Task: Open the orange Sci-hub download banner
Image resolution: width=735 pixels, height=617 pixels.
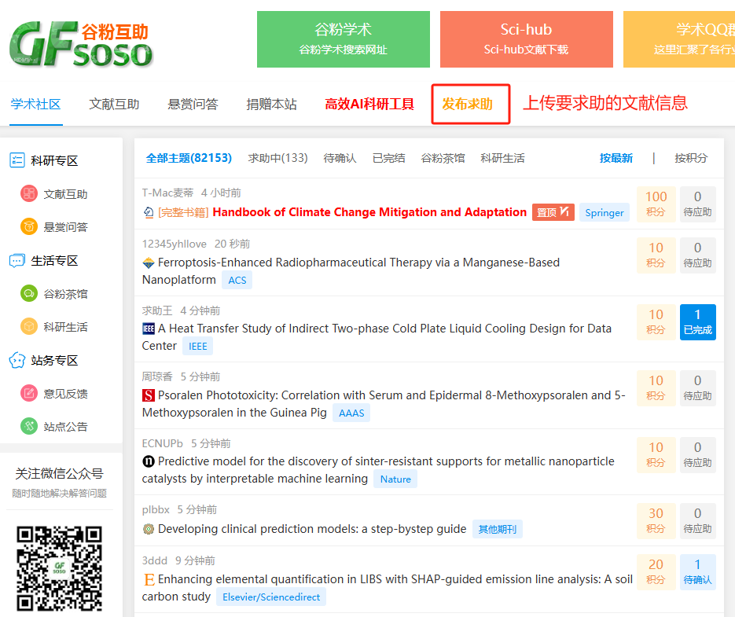Action: 526,39
